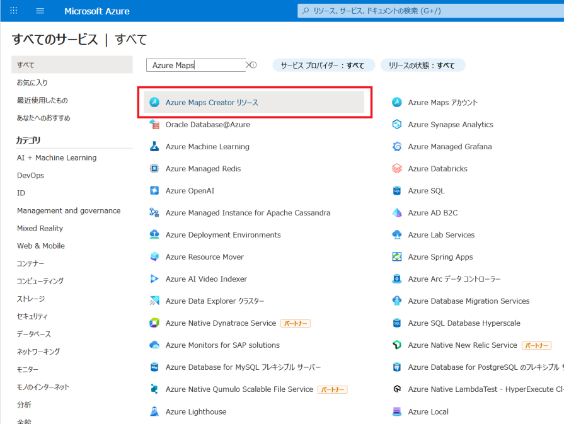This screenshot has height=424, width=564.
Task: Select あなたへのおすすめ in the sidebar
Action: click(43, 118)
